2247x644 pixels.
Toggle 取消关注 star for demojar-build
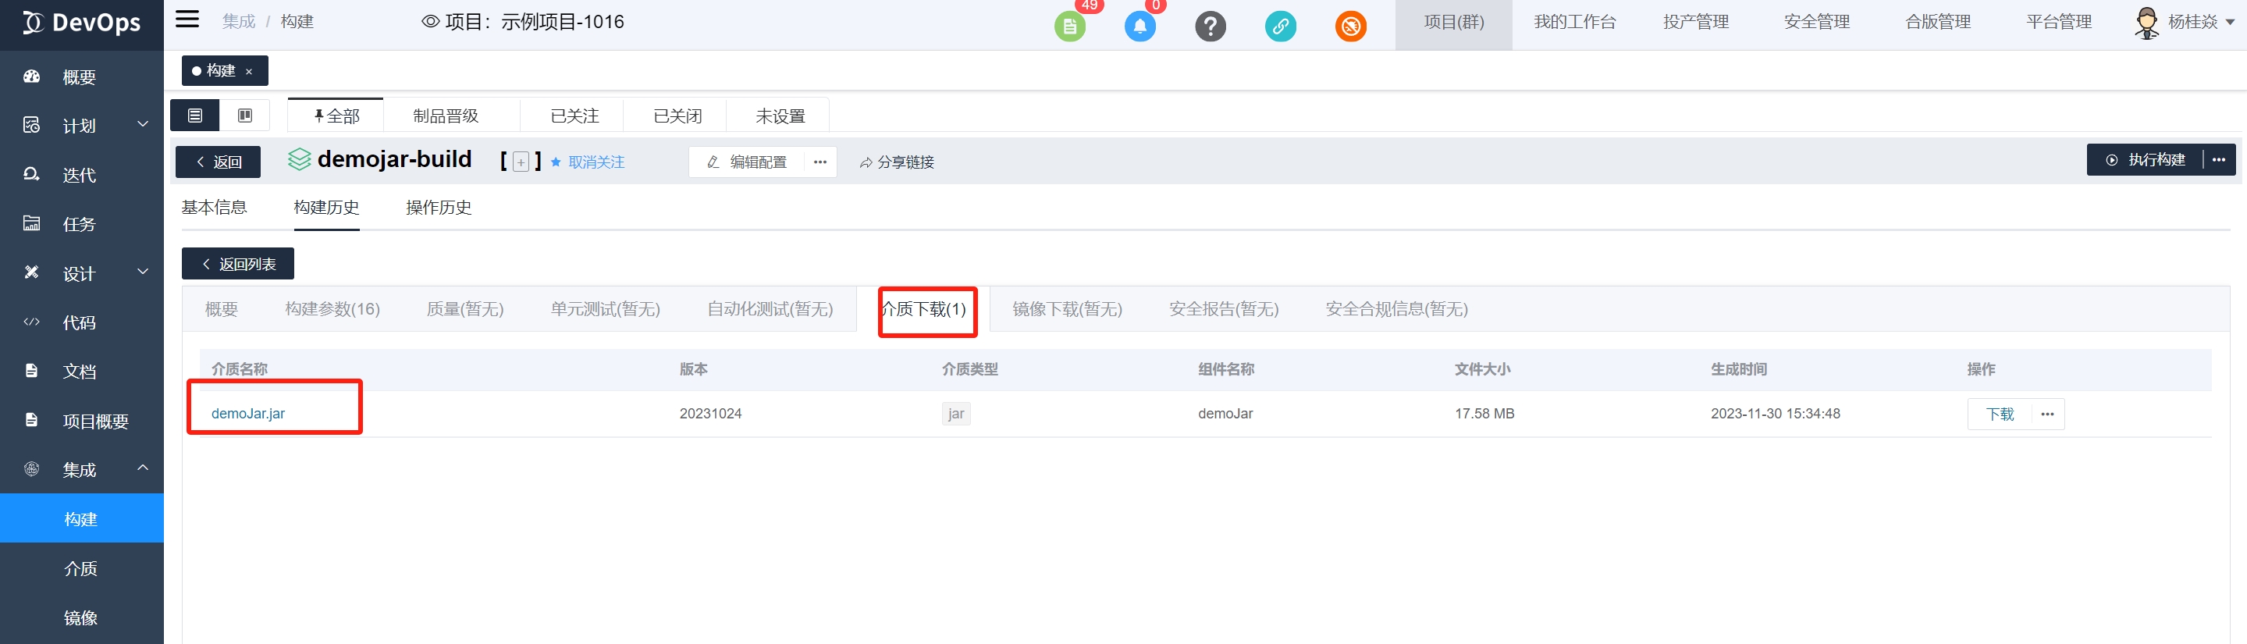pos(587,162)
